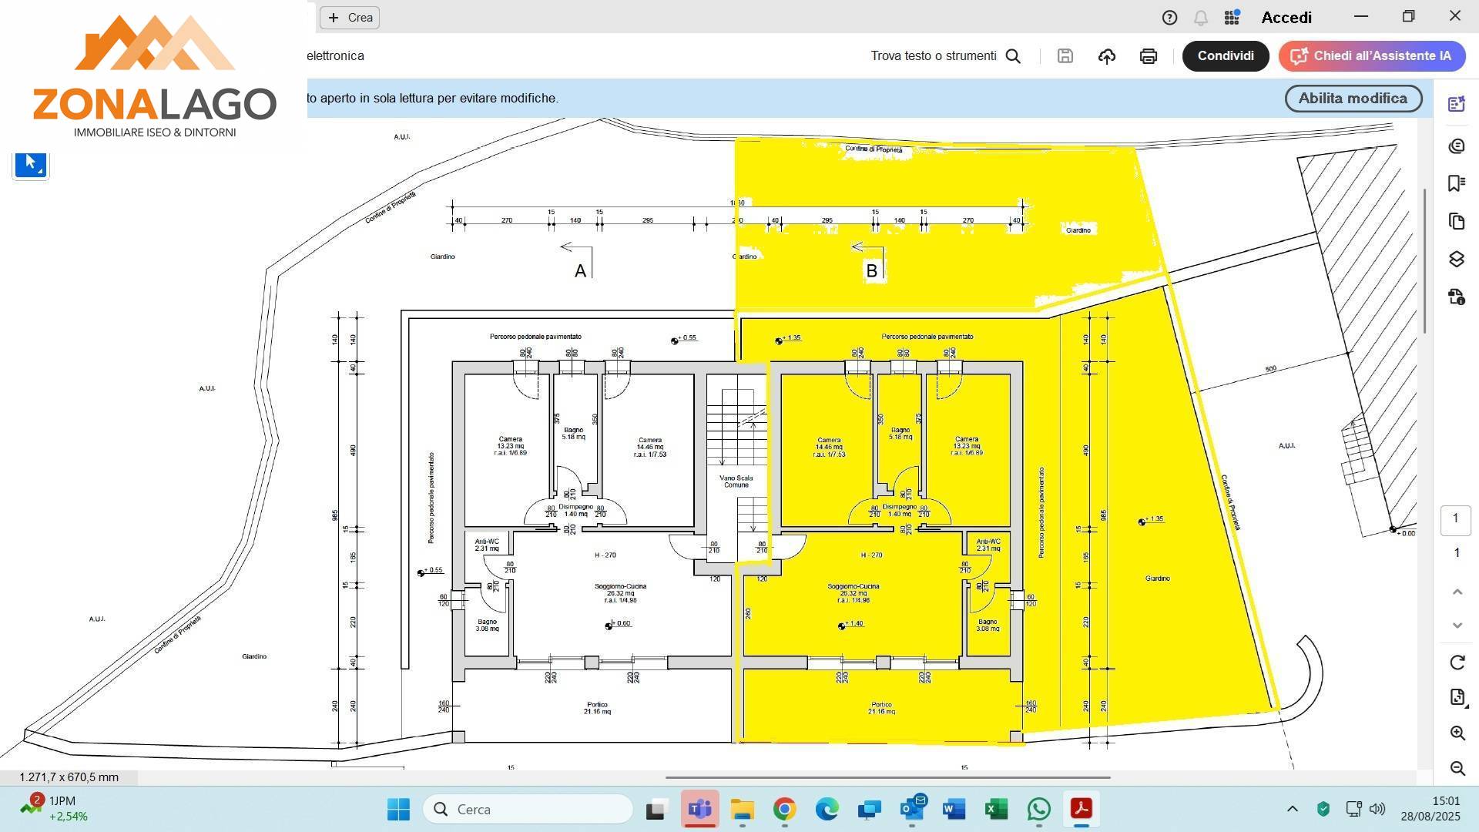Open the JPM stock widget
Viewport: 1479px width, 832px height.
click(54, 808)
